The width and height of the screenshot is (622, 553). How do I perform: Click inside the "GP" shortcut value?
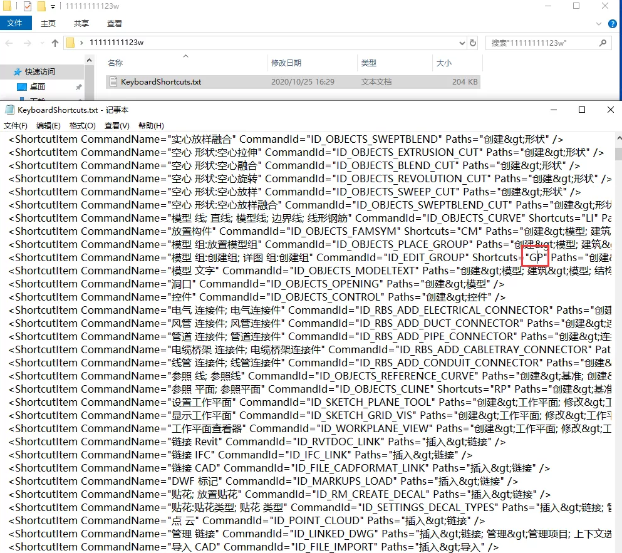(536, 257)
